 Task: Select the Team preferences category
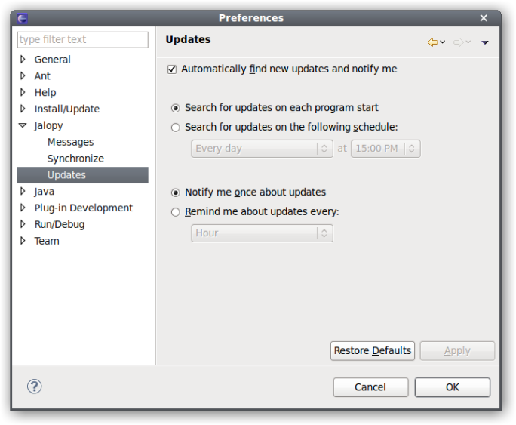coord(47,241)
